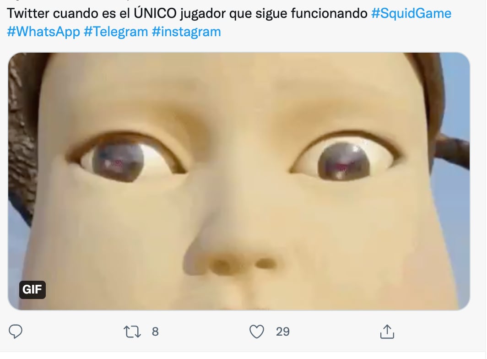Click the doll's right eye in GIF
This screenshot has height=359, width=487.
click(345, 158)
